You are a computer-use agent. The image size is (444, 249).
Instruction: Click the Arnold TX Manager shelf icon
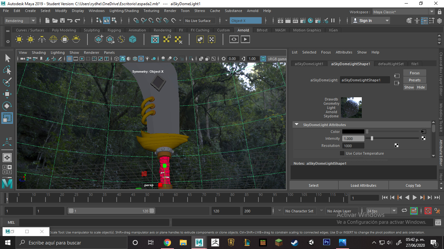click(155, 40)
